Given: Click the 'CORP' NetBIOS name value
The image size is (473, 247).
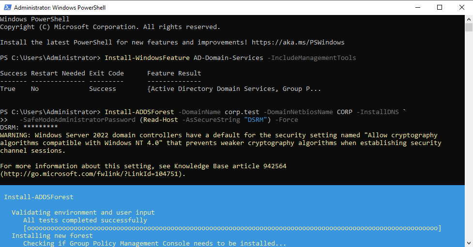Looking at the screenshot, I should tap(345, 112).
